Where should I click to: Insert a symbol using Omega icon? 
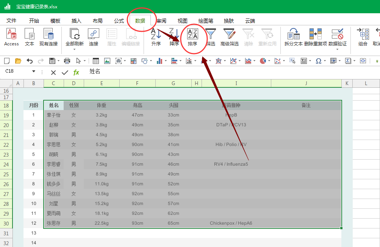click(319, 61)
